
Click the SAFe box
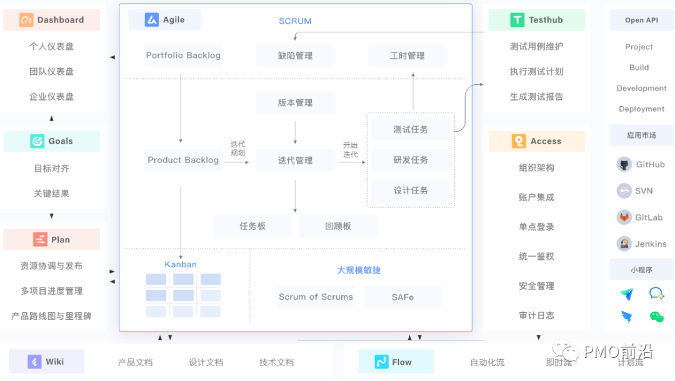[x=402, y=297]
